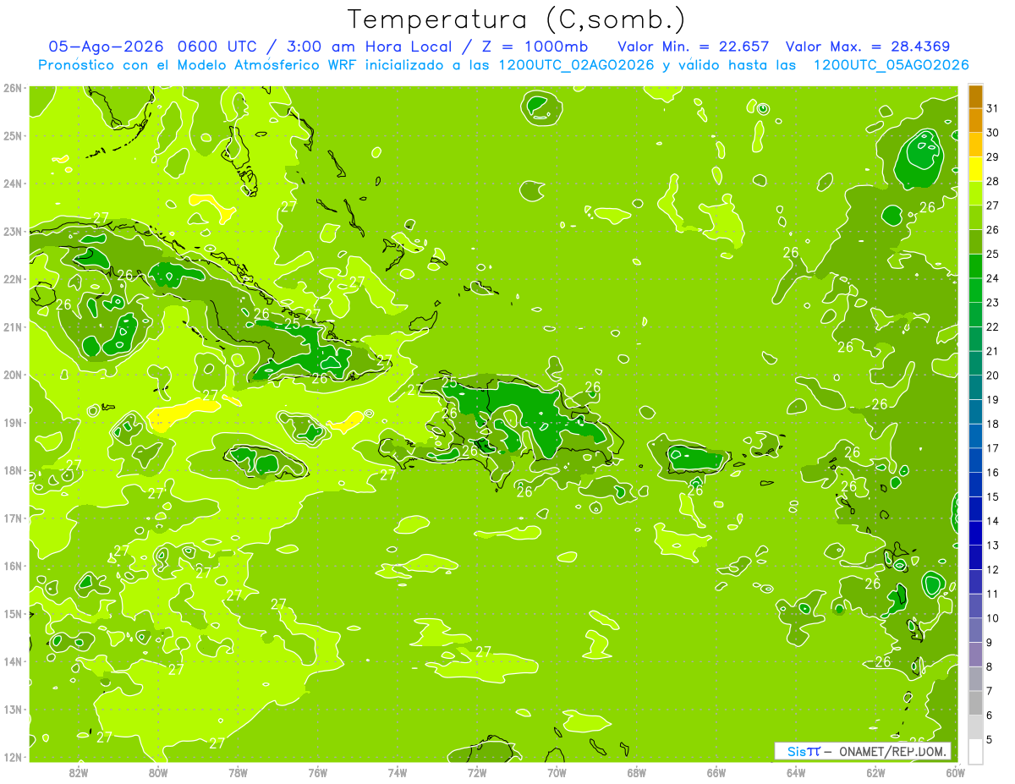
Task: Click the 20N latitude axis label
Action: pos(13,375)
